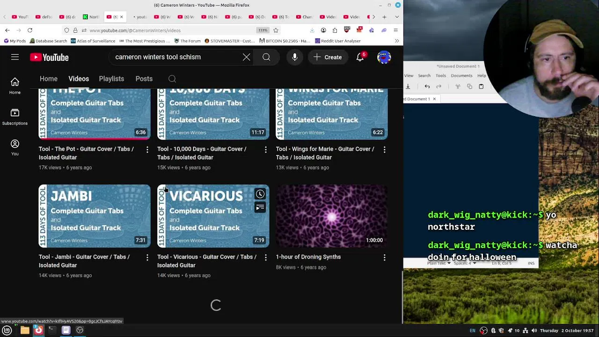
Task: Open options menu for Jambi video
Action: tap(147, 257)
